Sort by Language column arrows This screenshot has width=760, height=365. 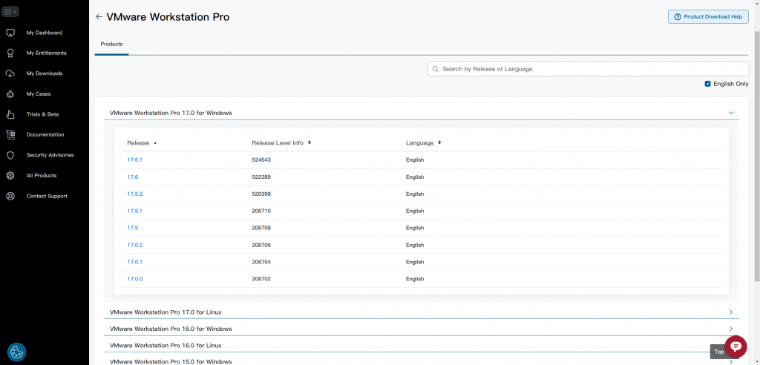pos(439,143)
